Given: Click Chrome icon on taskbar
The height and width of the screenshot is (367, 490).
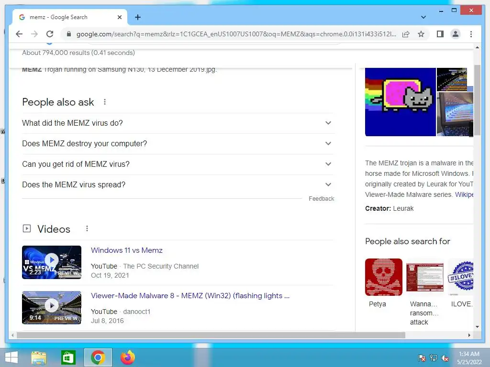Looking at the screenshot, I should point(98,357).
